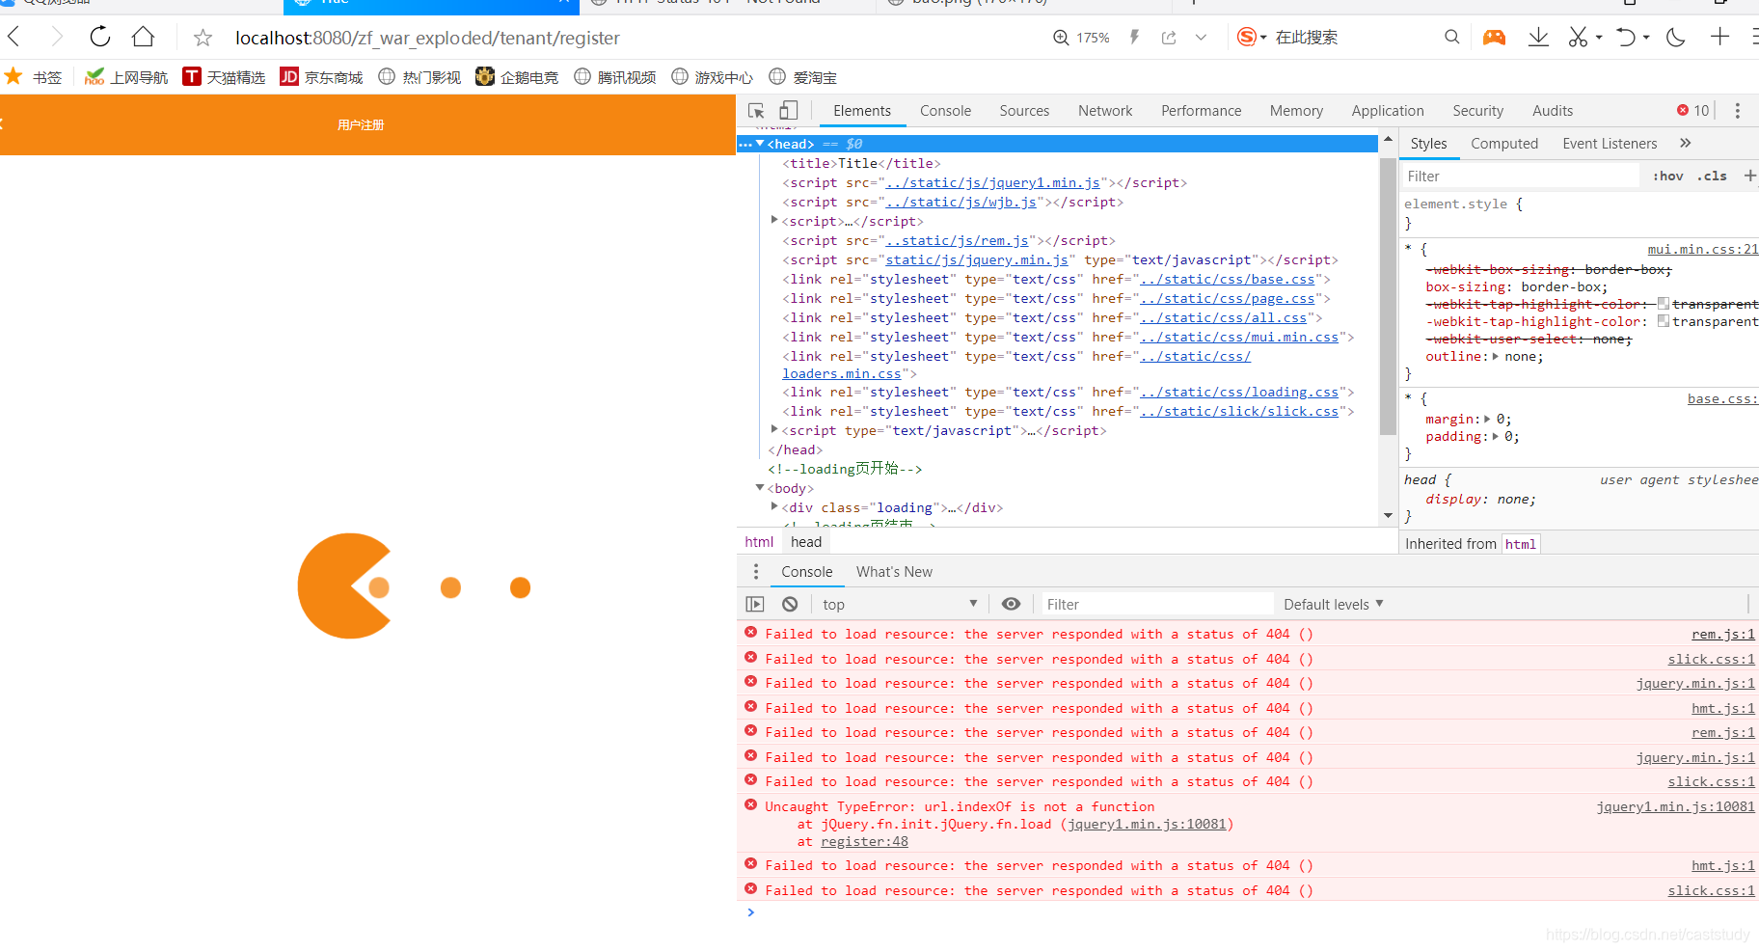This screenshot has height=952, width=1759.
Task: Reload the current page
Action: pyautogui.click(x=100, y=37)
